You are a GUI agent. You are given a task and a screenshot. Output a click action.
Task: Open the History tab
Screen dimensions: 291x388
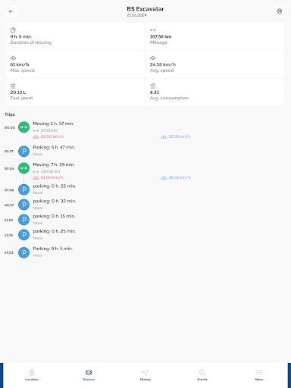(x=145, y=375)
